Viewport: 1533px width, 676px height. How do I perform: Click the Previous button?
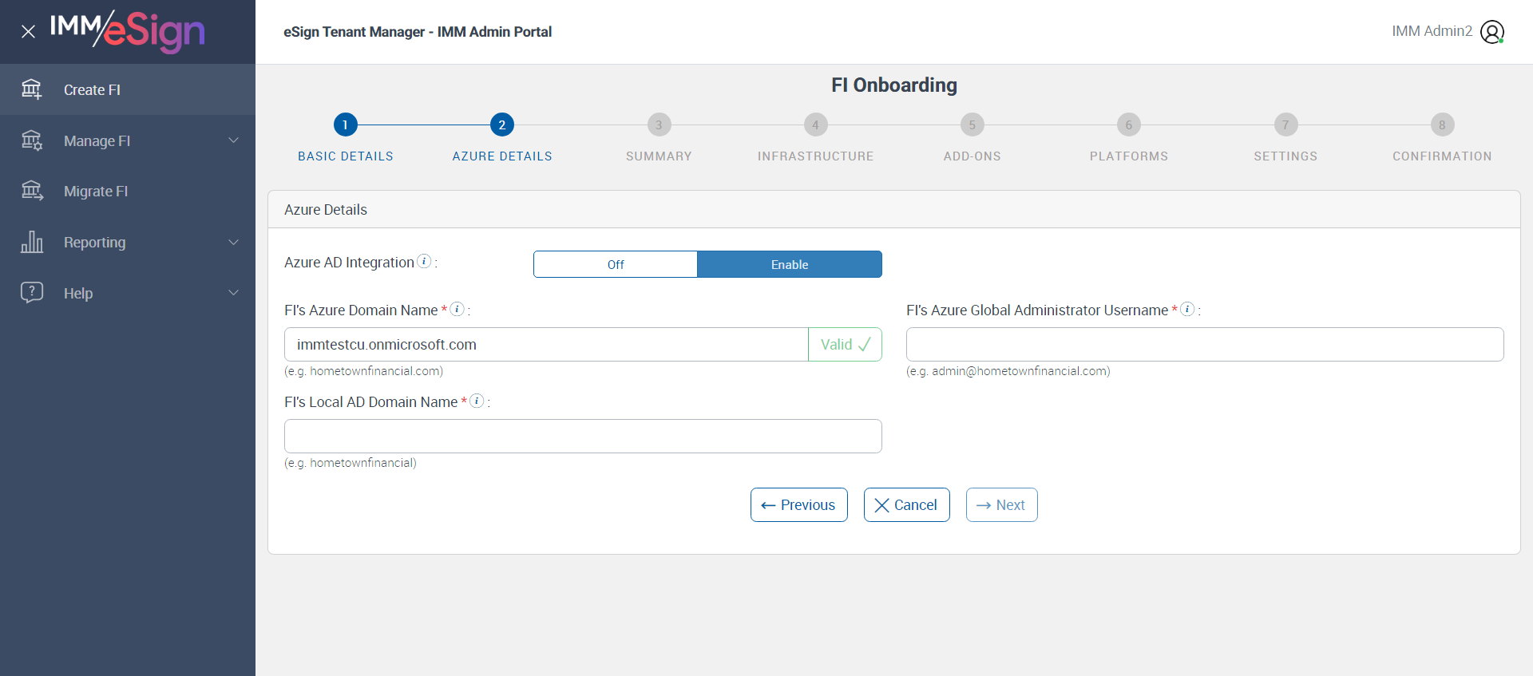point(798,504)
